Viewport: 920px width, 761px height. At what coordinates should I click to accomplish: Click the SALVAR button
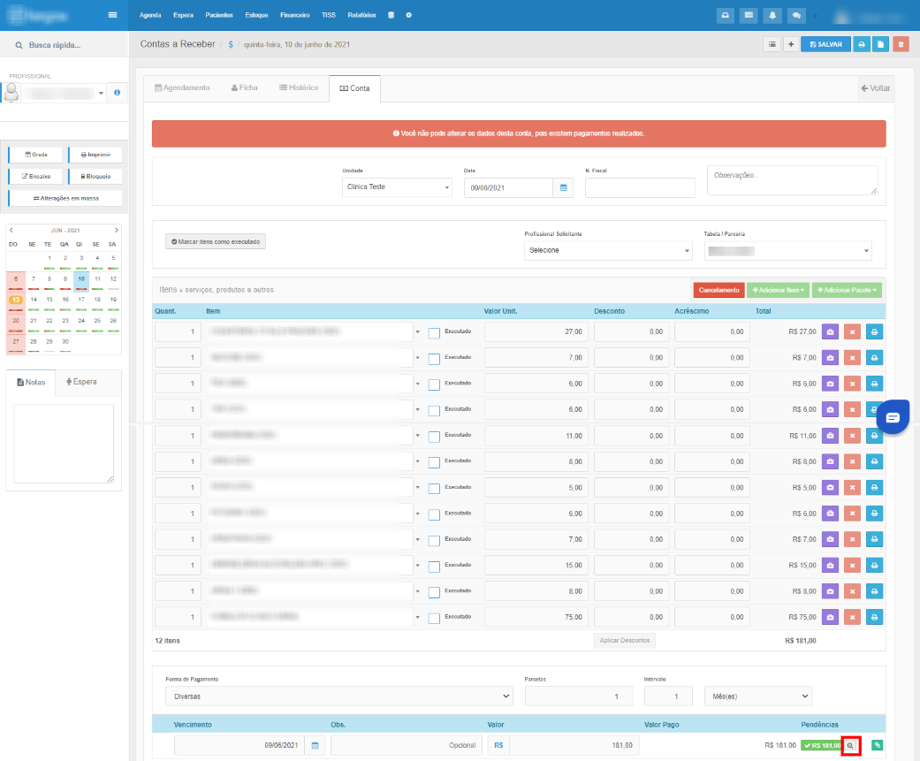[x=825, y=44]
